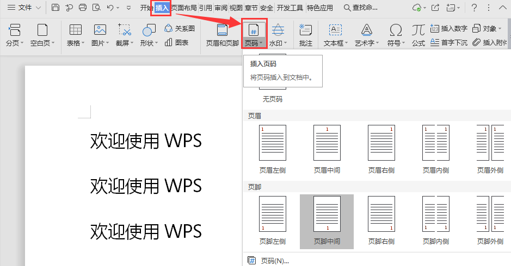
Task: Open the more options vertical dots
Action: click(489, 8)
